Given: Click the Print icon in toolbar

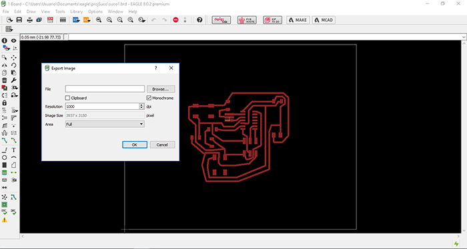Looking at the screenshot, I should (30, 20).
